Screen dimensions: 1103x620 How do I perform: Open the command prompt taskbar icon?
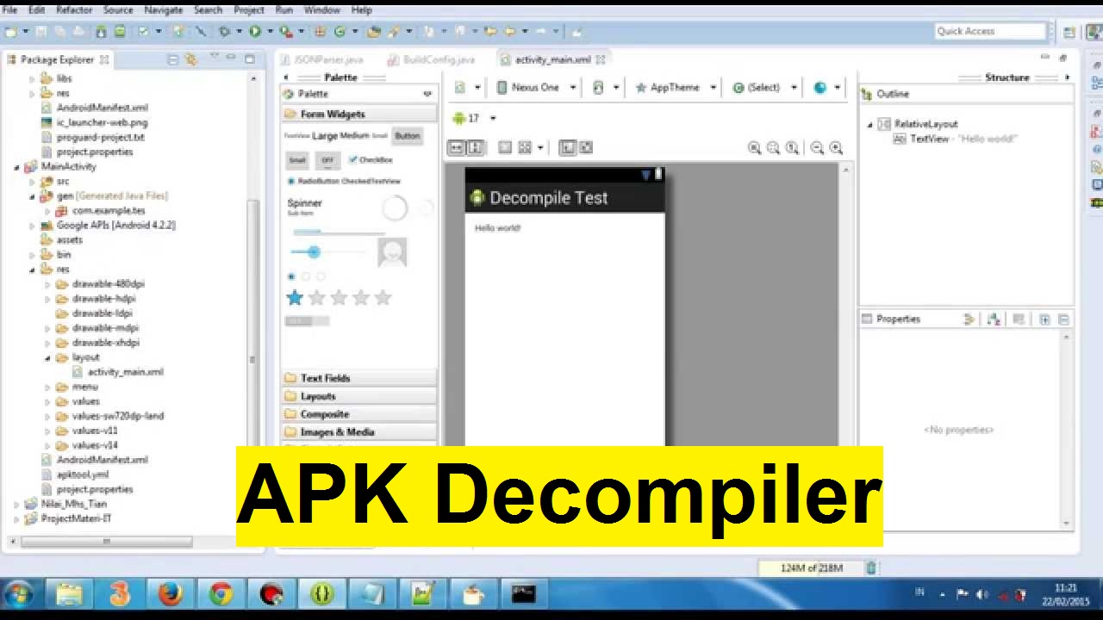[x=523, y=594]
